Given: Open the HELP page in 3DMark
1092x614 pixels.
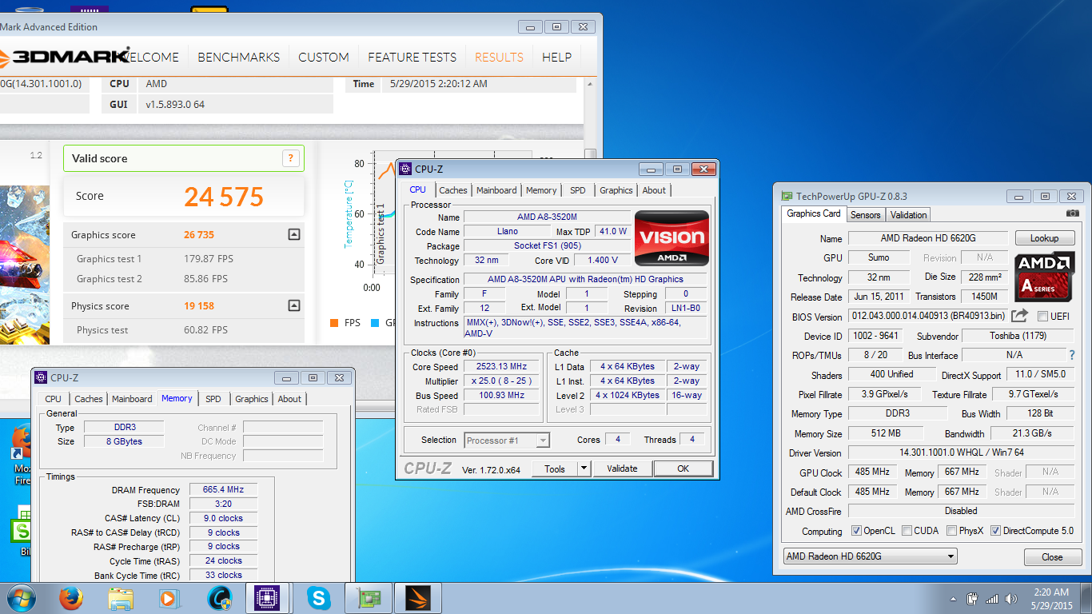Looking at the screenshot, I should pyautogui.click(x=556, y=57).
